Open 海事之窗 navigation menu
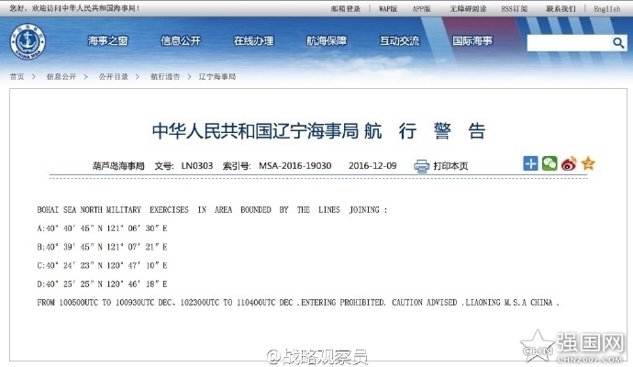 tap(107, 41)
